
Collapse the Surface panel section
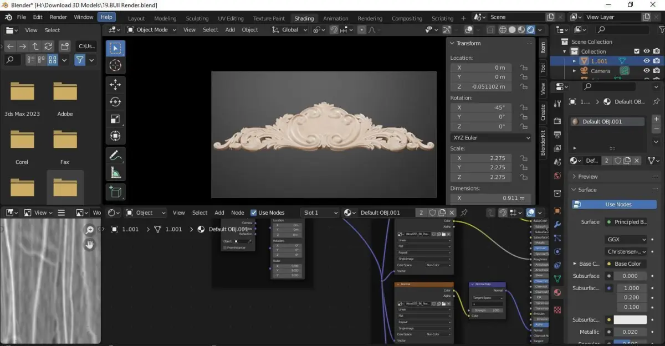click(587, 190)
